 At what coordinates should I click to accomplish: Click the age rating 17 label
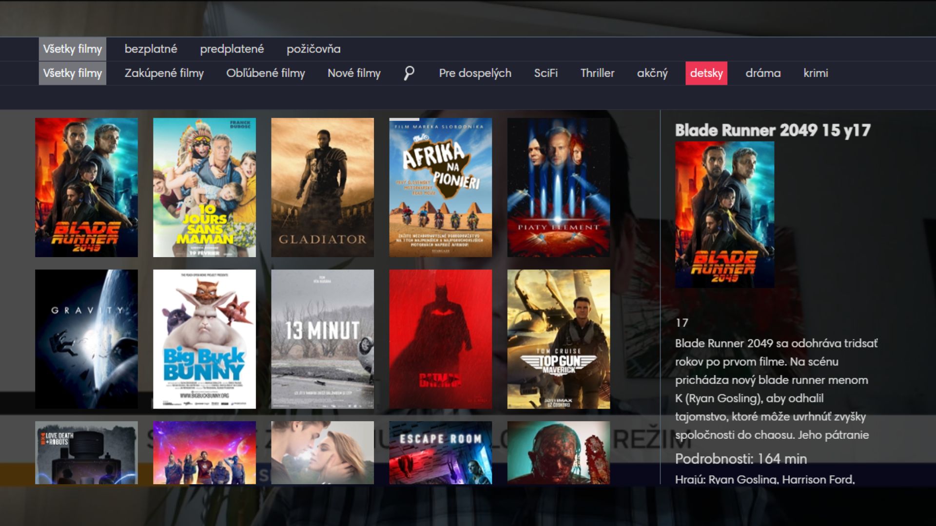coord(682,323)
